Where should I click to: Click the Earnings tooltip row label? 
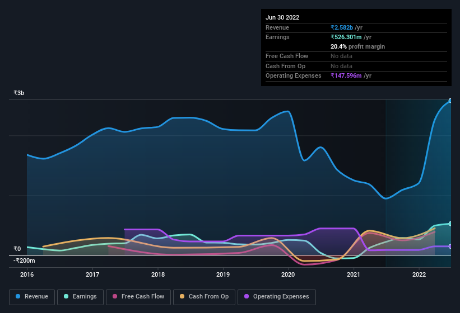coord(277,37)
